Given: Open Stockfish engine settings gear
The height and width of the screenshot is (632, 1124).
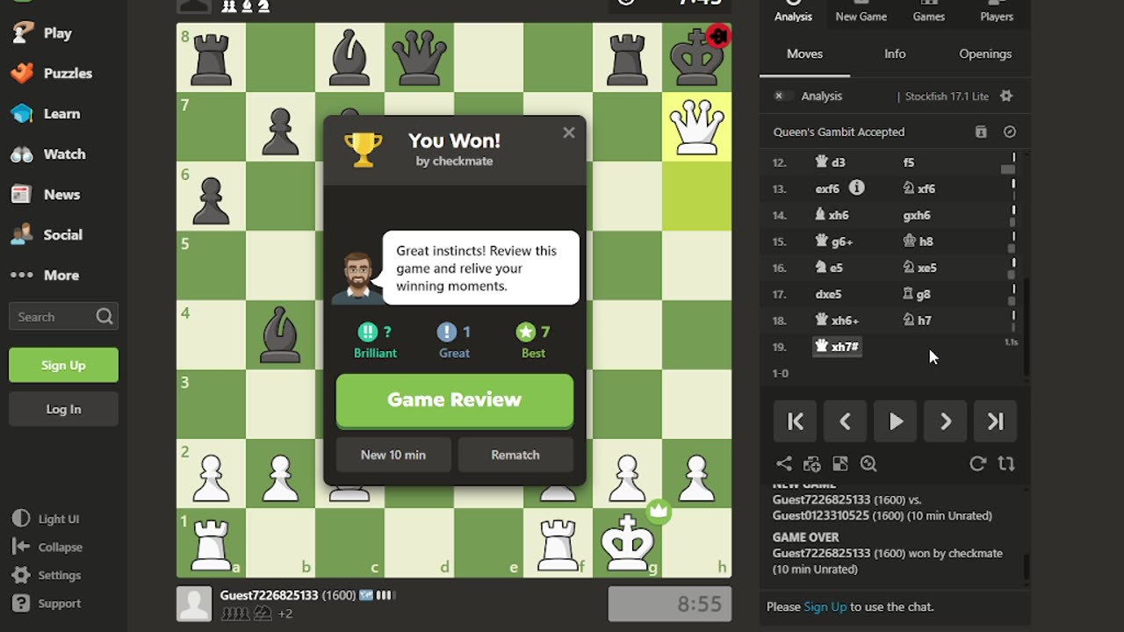Looking at the screenshot, I should (x=1006, y=96).
